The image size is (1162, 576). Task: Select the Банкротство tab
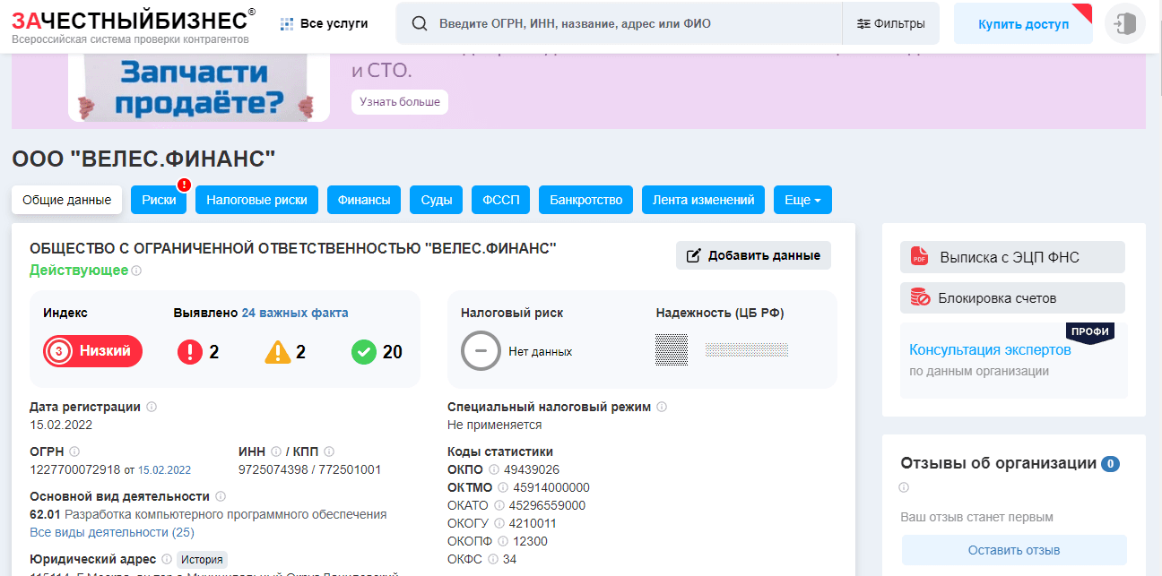click(x=585, y=200)
